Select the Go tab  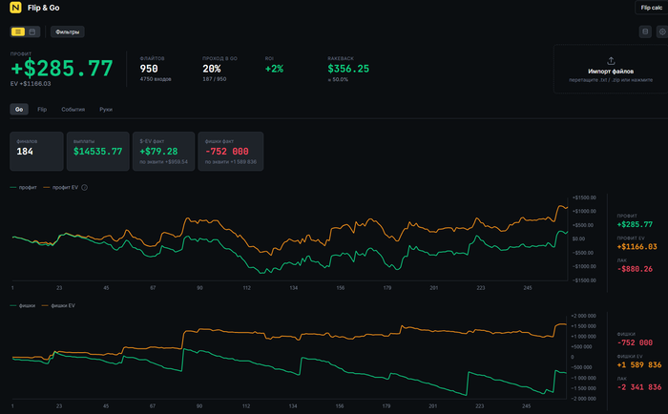pos(19,110)
